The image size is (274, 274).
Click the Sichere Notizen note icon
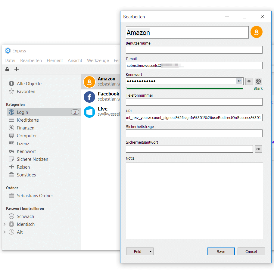[x=11, y=159]
